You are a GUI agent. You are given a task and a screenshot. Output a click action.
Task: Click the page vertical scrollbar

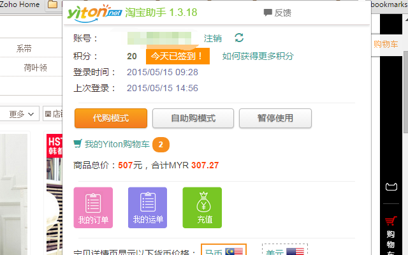tap(405, 92)
